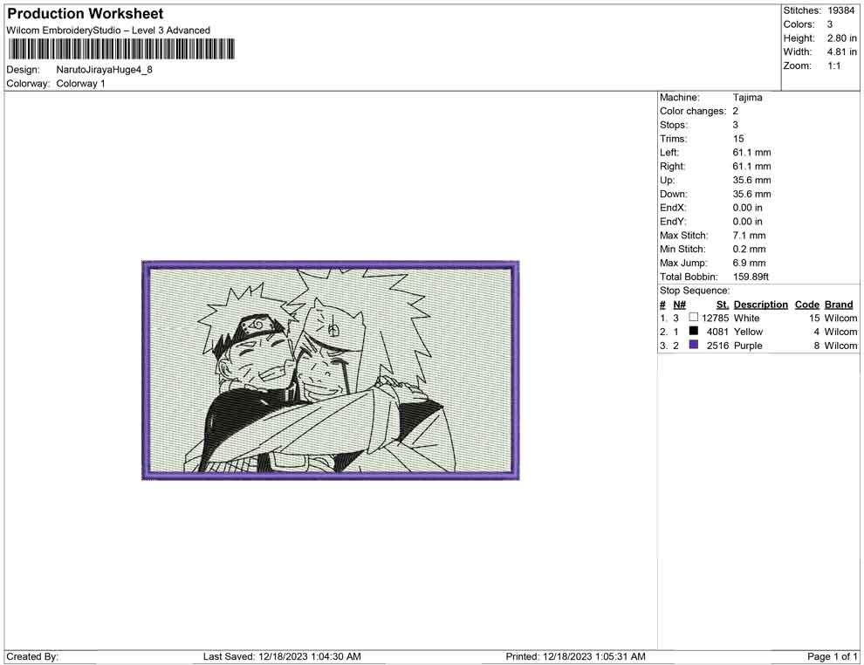Click the 'Created By:' footer label
Image resolution: width=864 pixels, height=665 pixels.
[x=32, y=656]
